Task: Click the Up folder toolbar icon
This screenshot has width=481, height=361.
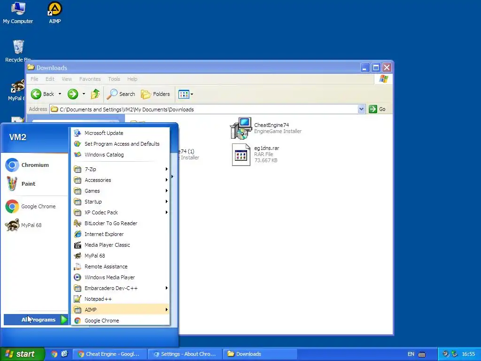Action: [95, 94]
